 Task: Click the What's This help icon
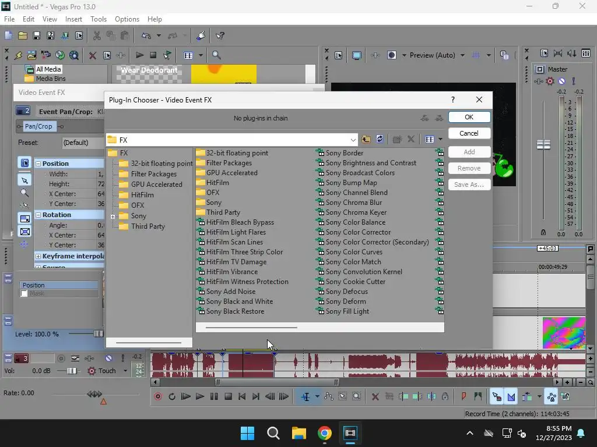point(220,36)
